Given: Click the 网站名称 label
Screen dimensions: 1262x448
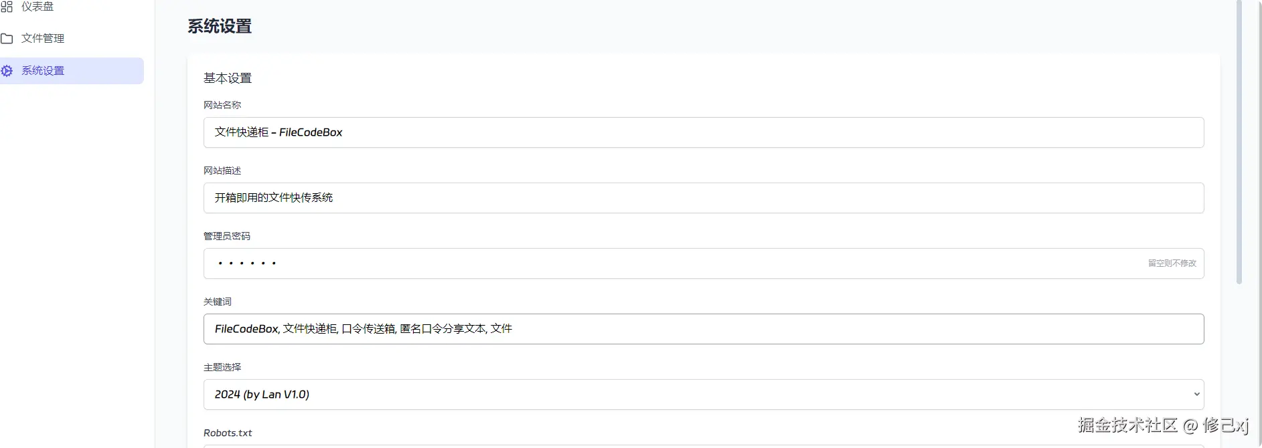Looking at the screenshot, I should [x=222, y=105].
